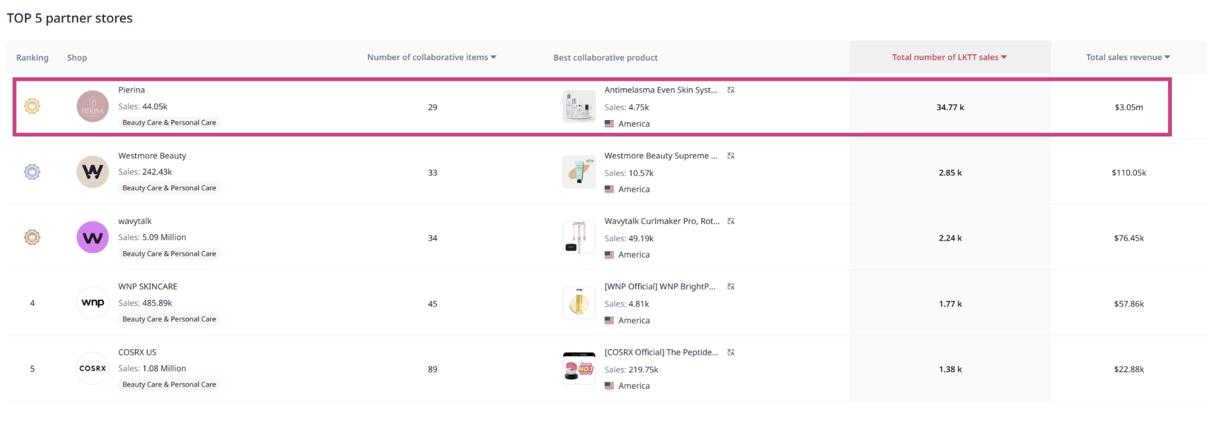The image size is (1207, 423).
Task: Open the WNP BrightP product thumbnail
Action: pyautogui.click(x=579, y=303)
